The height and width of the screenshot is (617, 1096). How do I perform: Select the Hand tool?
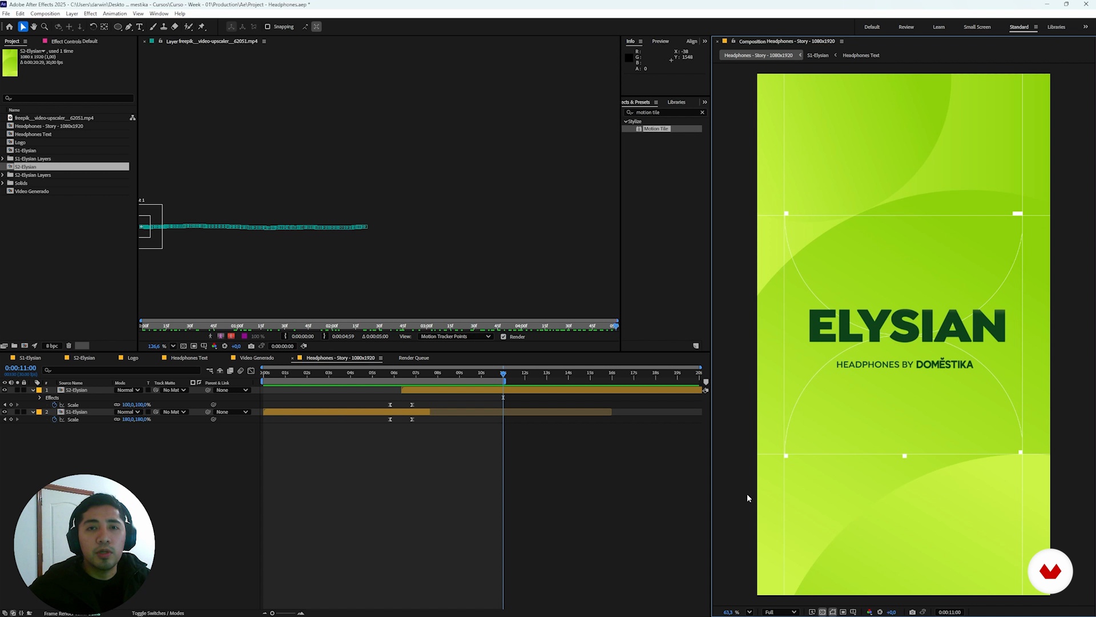[34, 27]
